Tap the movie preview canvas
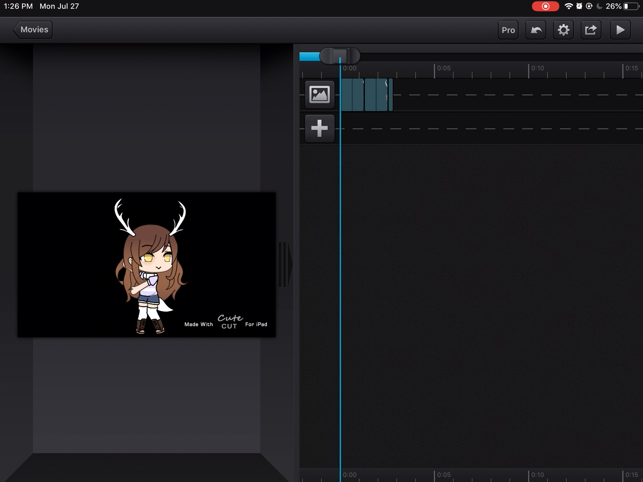Image resolution: width=643 pixels, height=482 pixels. point(147,264)
